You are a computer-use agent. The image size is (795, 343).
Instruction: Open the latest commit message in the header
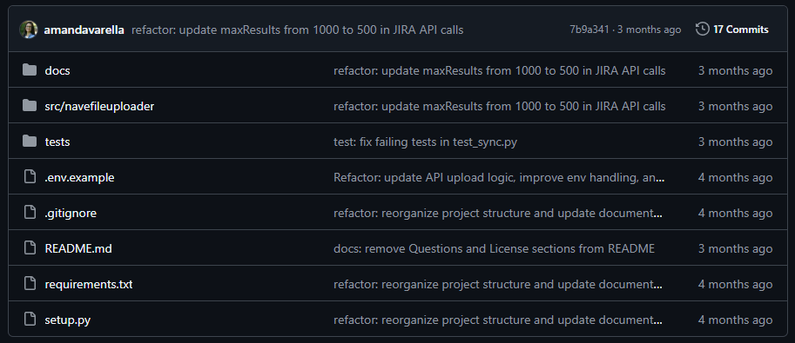[x=297, y=30]
